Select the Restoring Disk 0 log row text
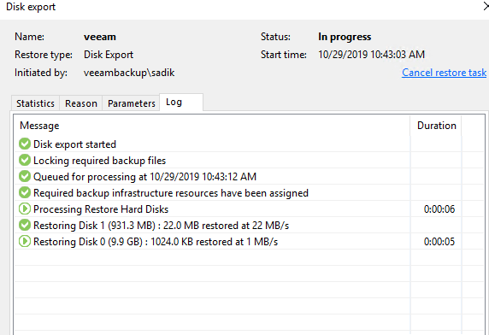Viewport: 489px width, 335px height. [156, 242]
